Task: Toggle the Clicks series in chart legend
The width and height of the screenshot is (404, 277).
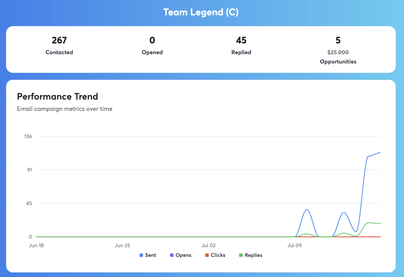Action: tap(215, 255)
